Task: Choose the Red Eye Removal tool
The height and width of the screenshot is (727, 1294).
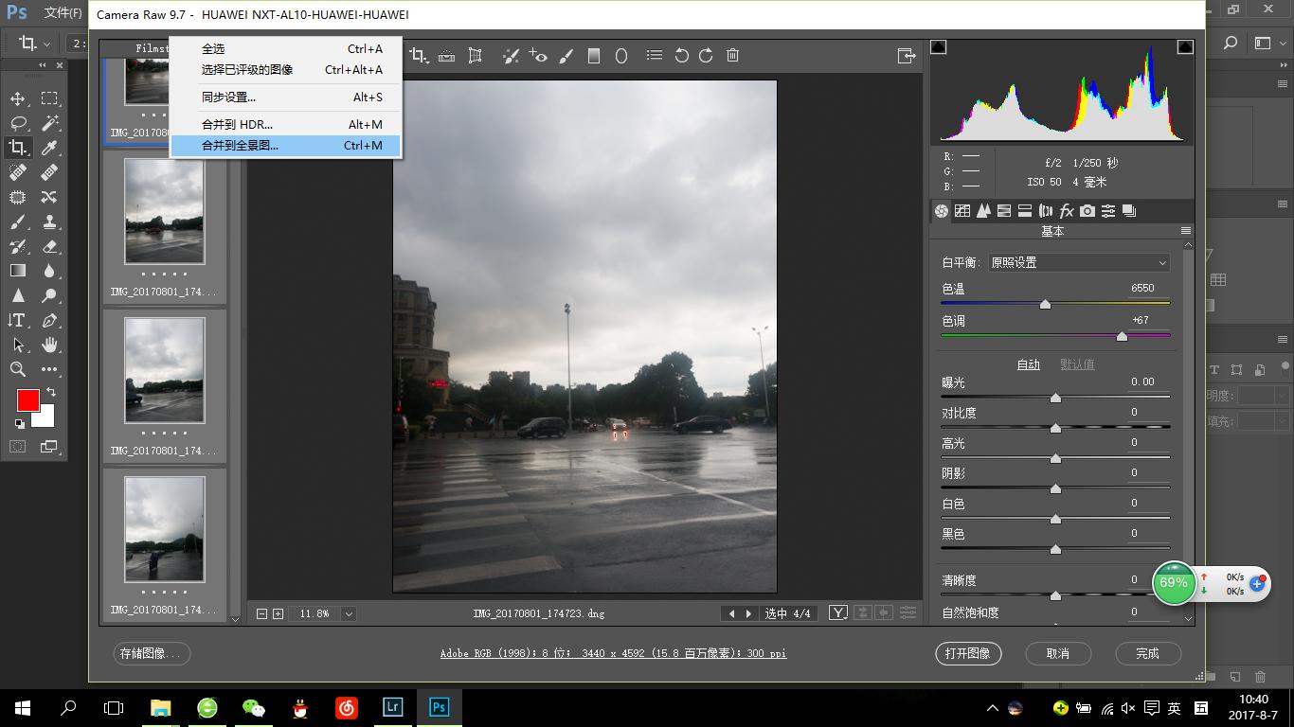Action: pos(538,56)
